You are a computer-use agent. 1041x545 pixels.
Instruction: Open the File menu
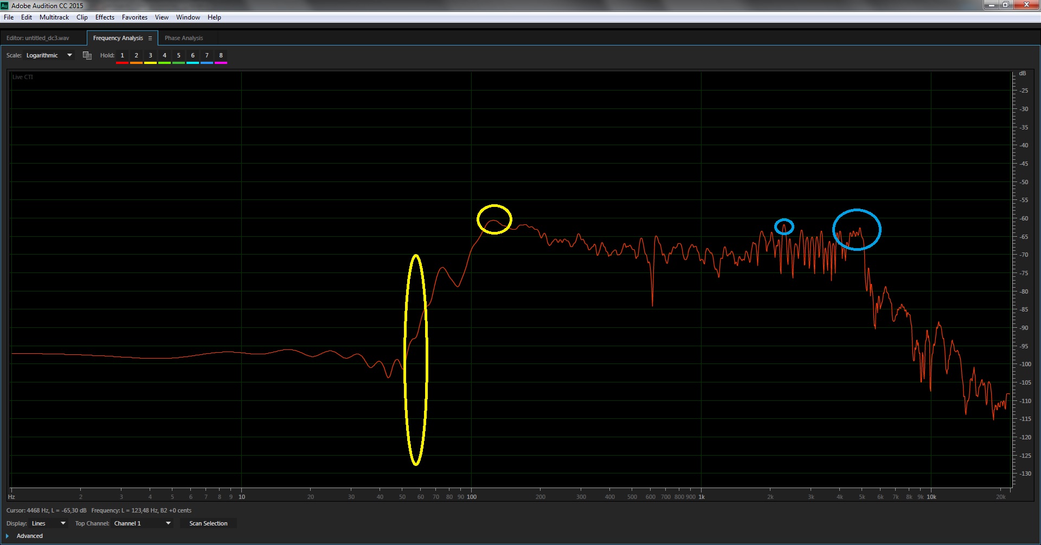click(9, 17)
